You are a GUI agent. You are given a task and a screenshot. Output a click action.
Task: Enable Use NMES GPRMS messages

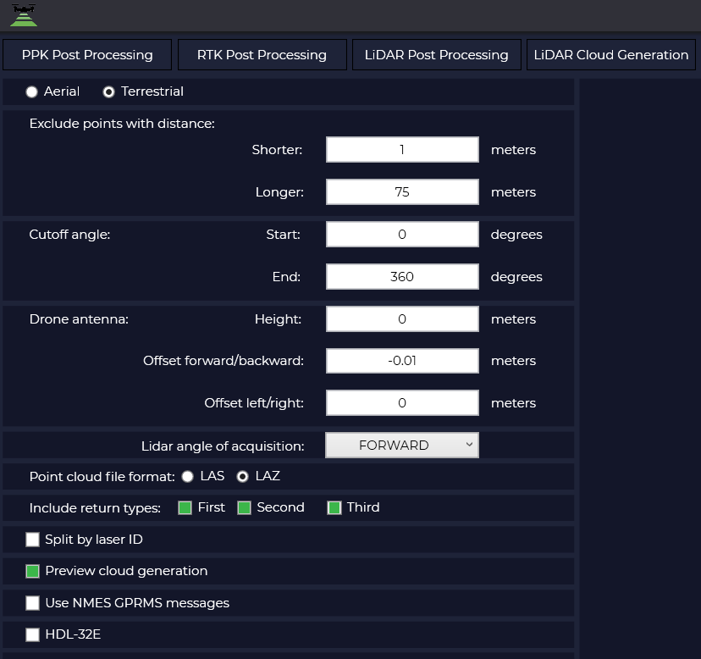tap(33, 603)
